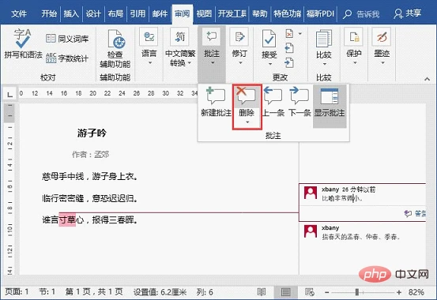Screen dimensions: 437x300
Task: Click the ruler tab selector L button
Action: 9,94
